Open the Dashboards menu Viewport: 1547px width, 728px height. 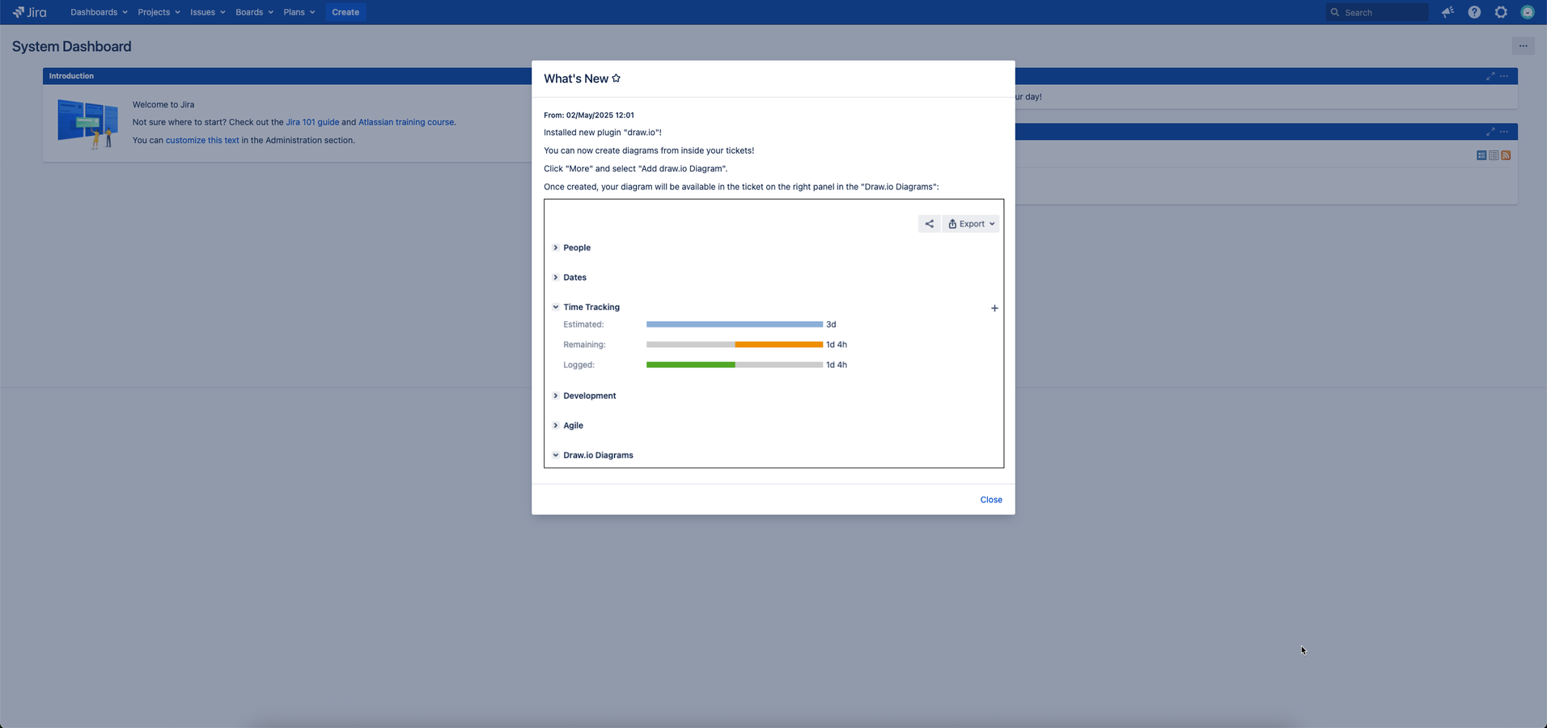pyautogui.click(x=99, y=12)
